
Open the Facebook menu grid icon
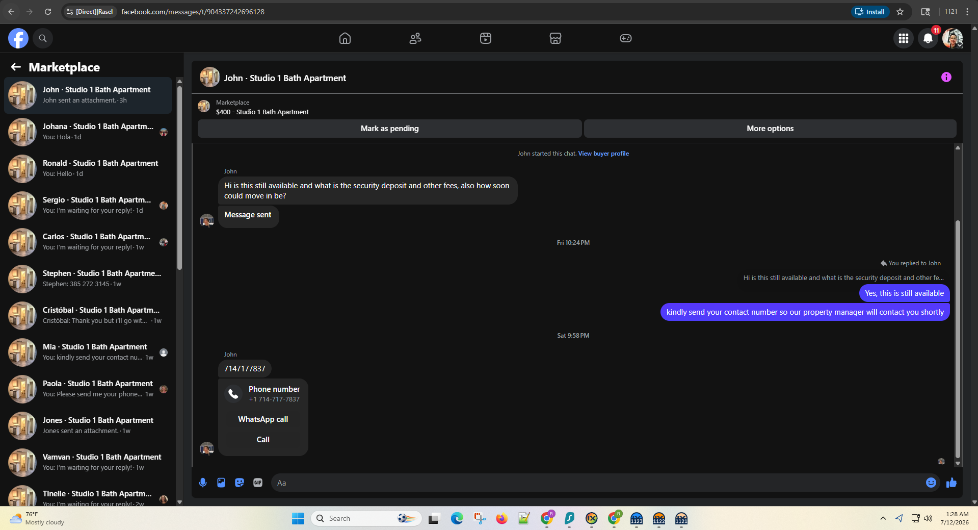pyautogui.click(x=904, y=38)
